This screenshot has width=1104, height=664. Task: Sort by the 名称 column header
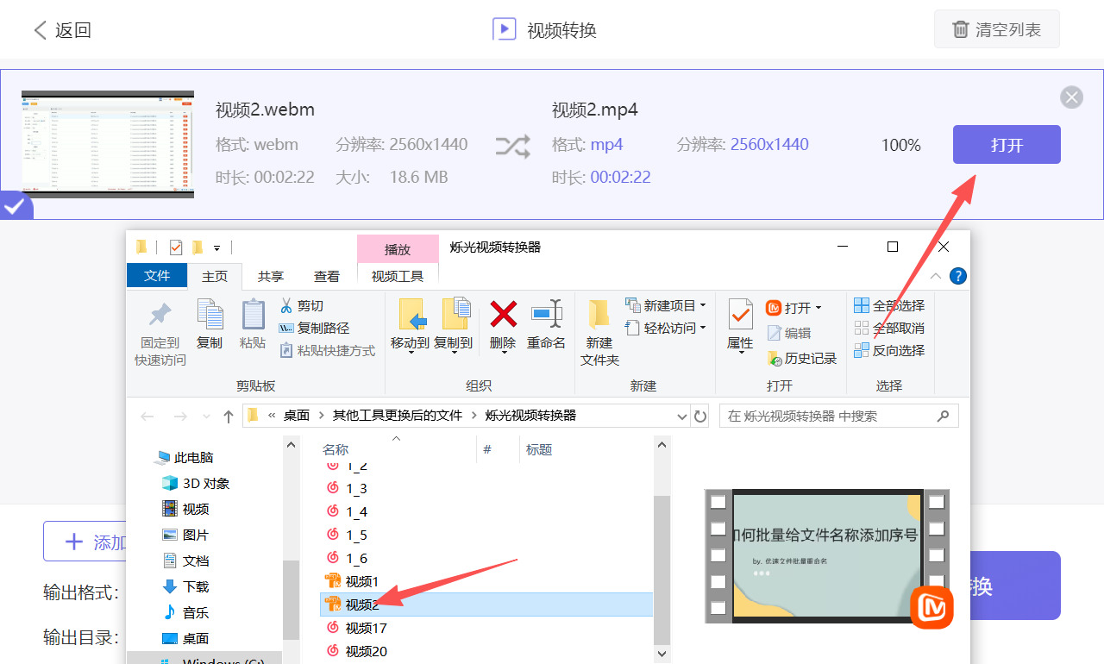(x=336, y=449)
